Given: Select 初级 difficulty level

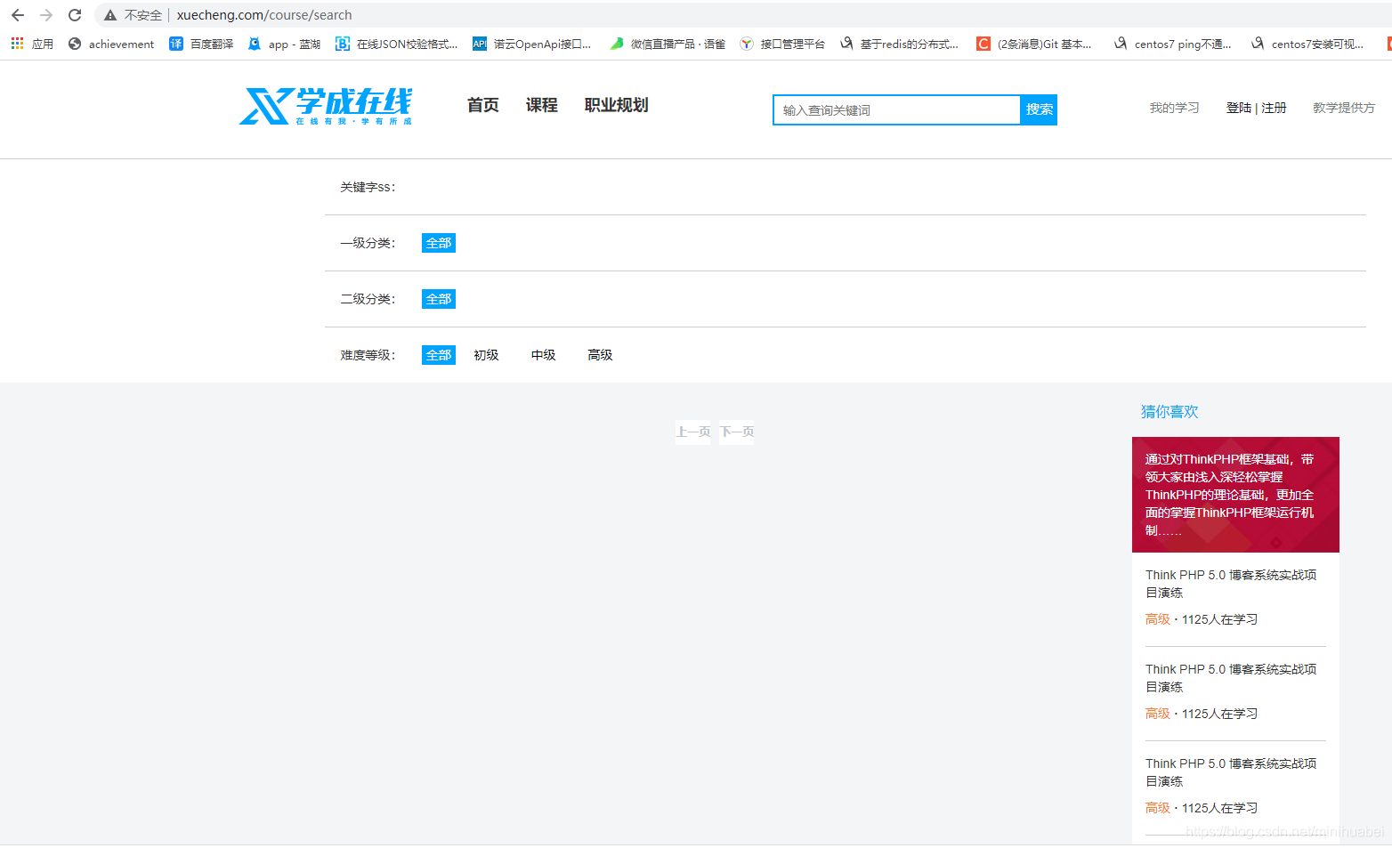Looking at the screenshot, I should [x=486, y=354].
